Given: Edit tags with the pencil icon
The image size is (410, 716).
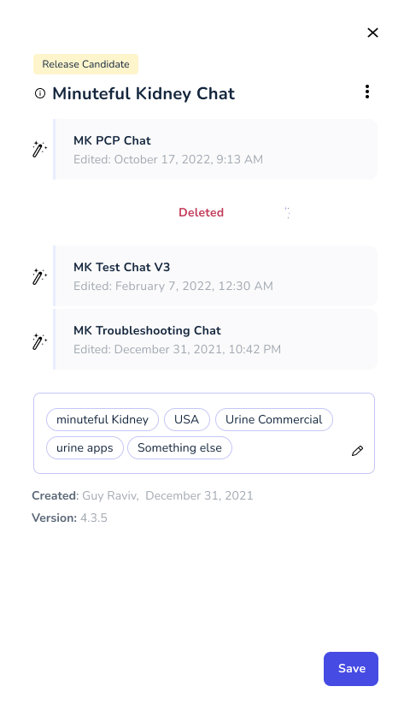Looking at the screenshot, I should pyautogui.click(x=358, y=451).
